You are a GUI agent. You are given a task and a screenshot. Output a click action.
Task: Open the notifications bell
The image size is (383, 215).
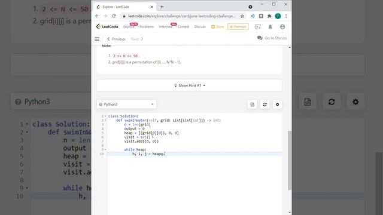270,27
